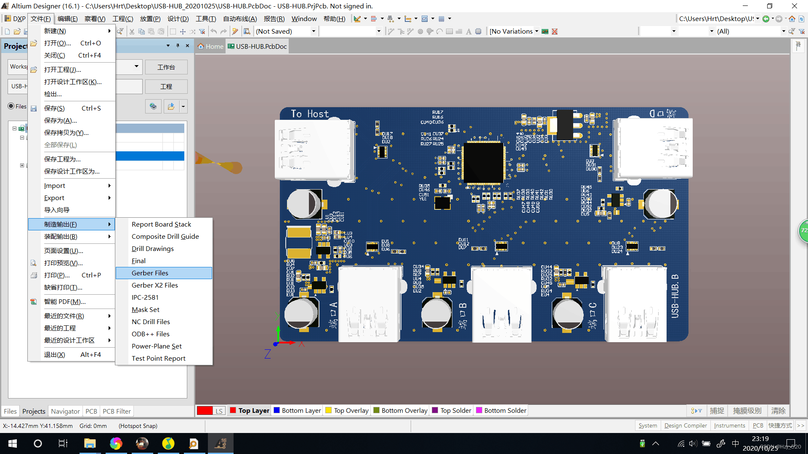This screenshot has width=808, height=454.
Task: Choose Gerber Files from fabrication outputs
Action: click(164, 273)
